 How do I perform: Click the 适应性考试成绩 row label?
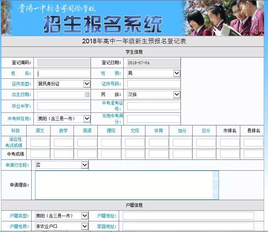14,143
